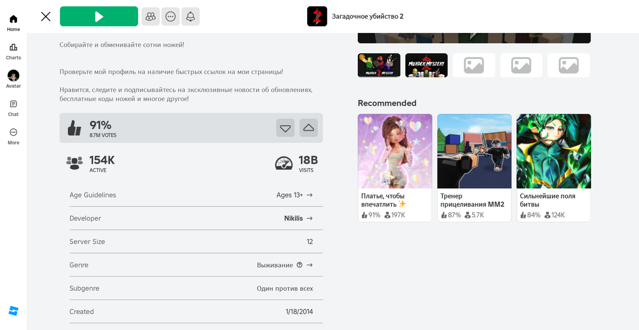Click the Server Size label
The image size is (639, 330).
87,242
